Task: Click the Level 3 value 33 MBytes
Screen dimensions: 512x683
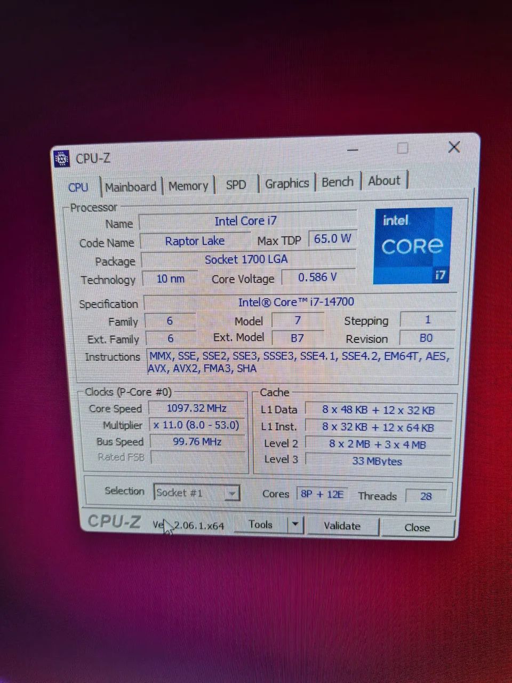Action: 378,461
